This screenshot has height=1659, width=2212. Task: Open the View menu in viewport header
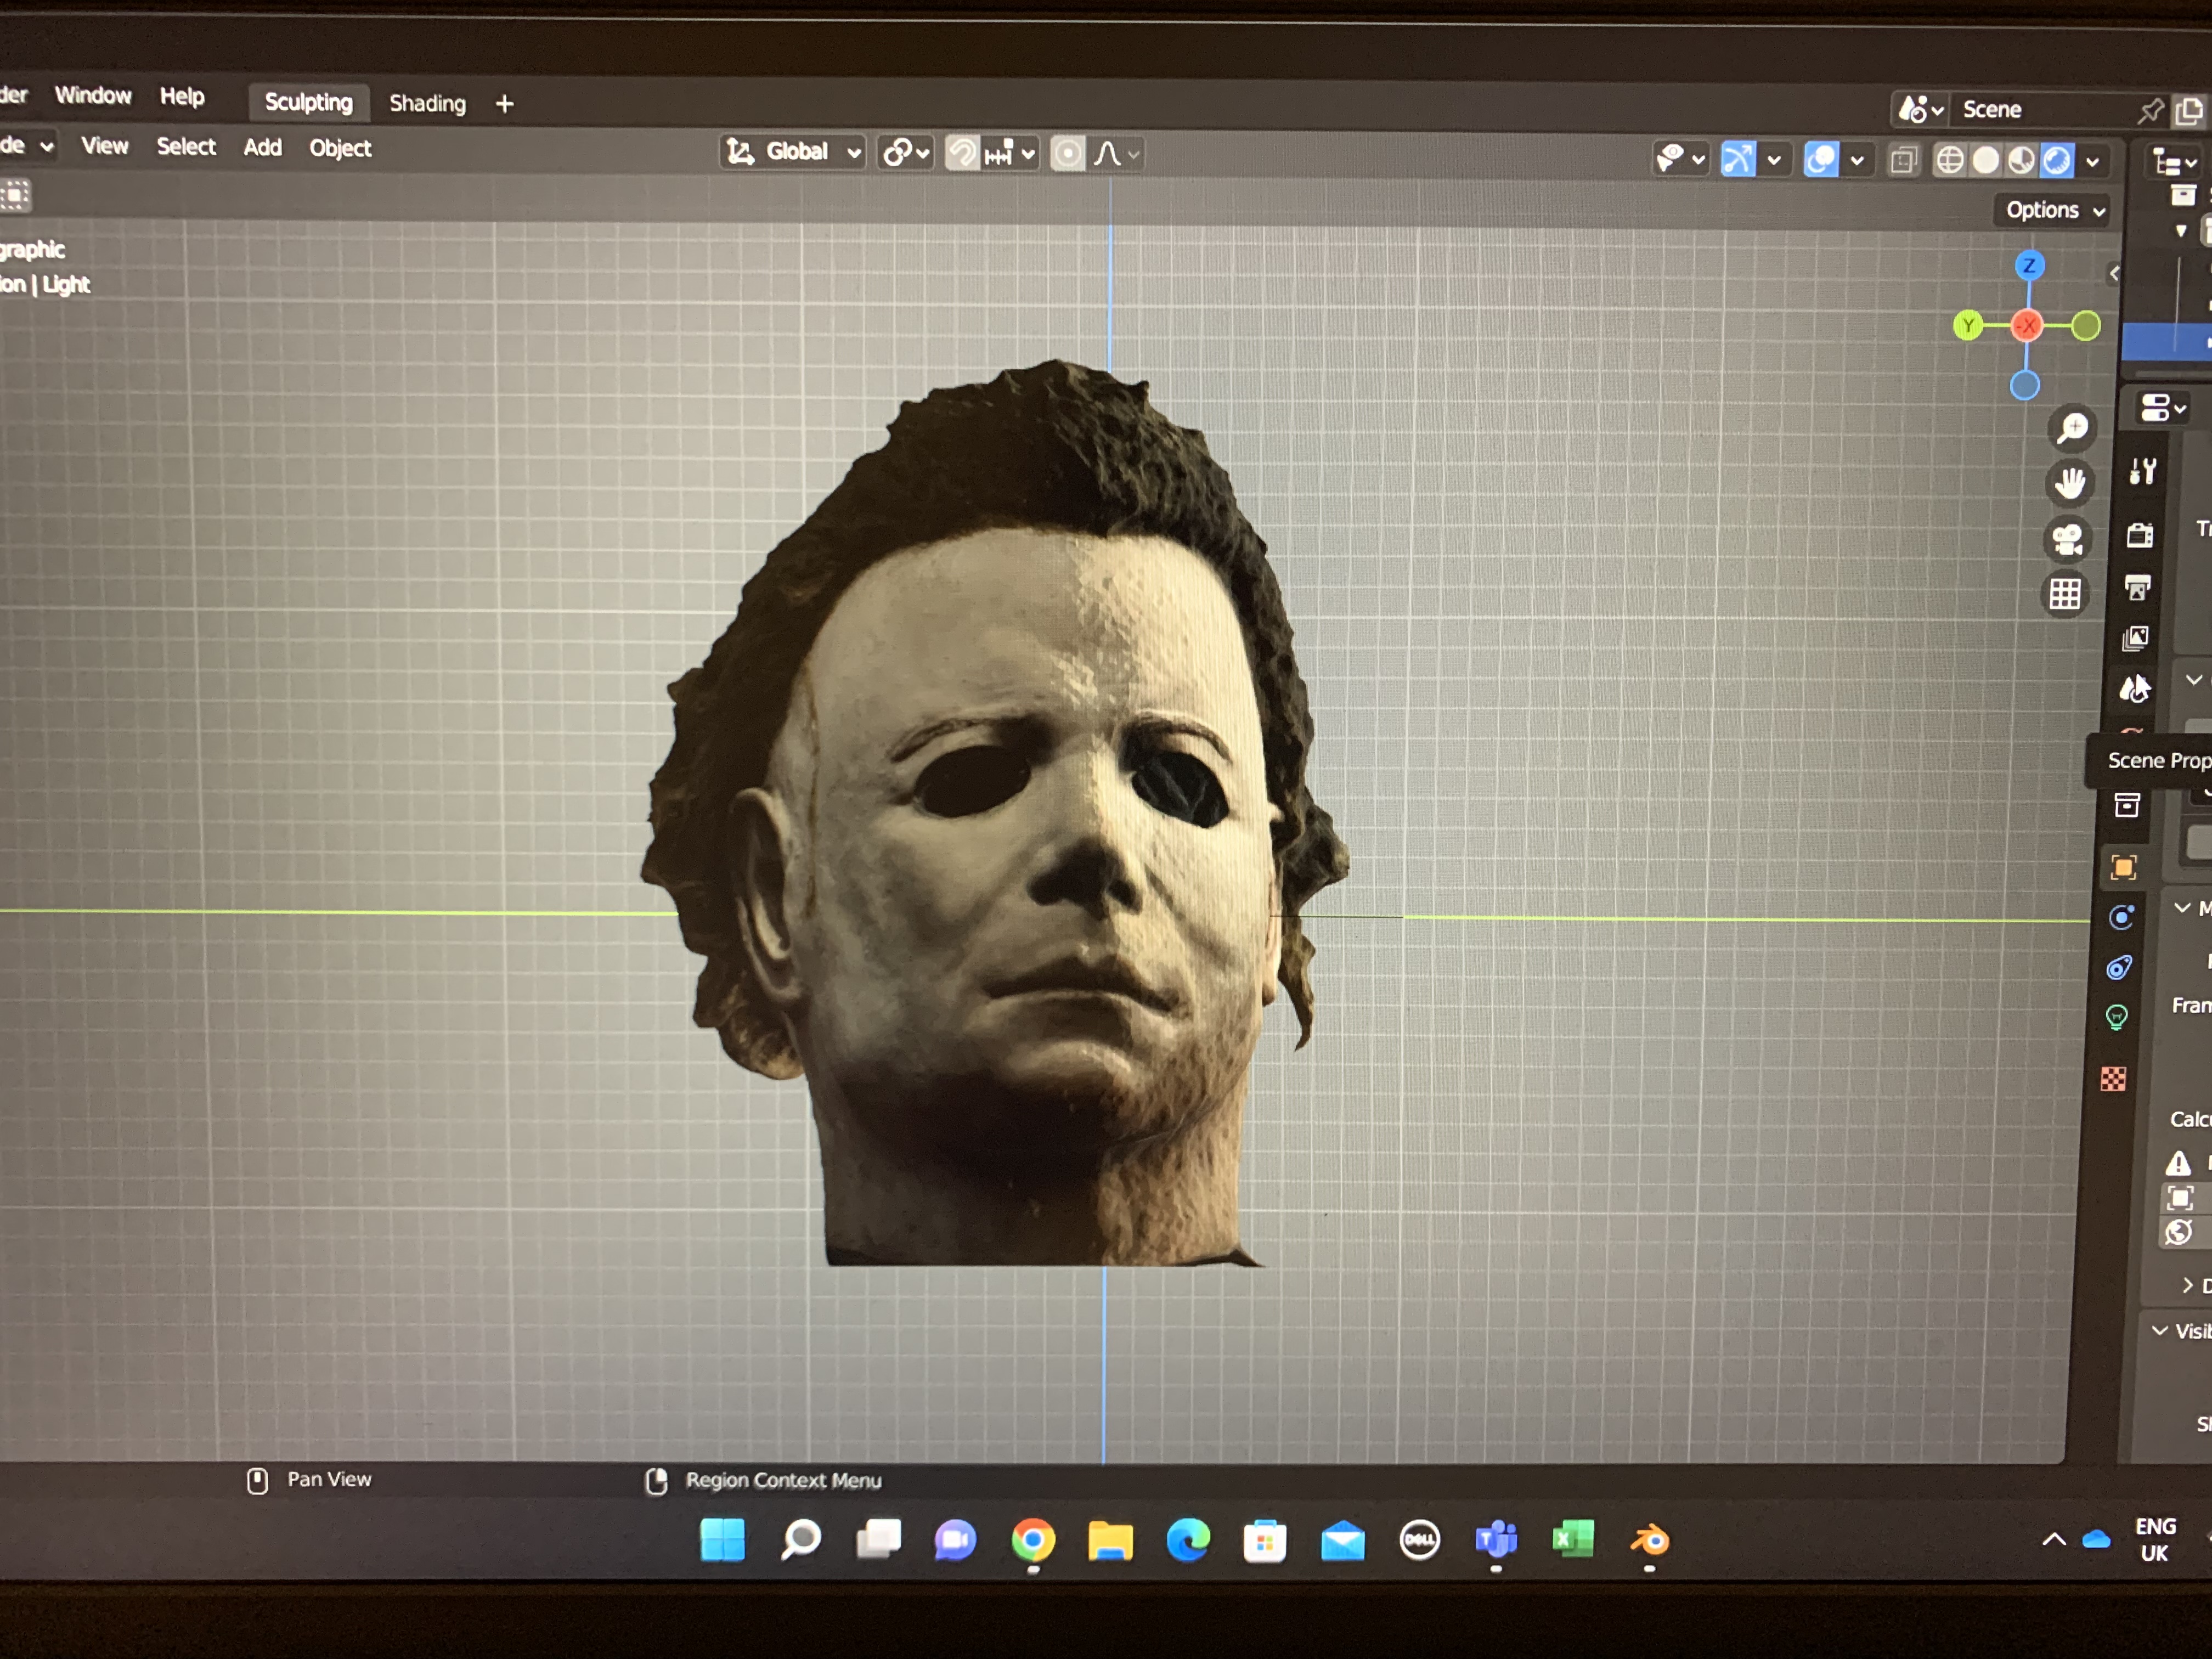[x=104, y=146]
